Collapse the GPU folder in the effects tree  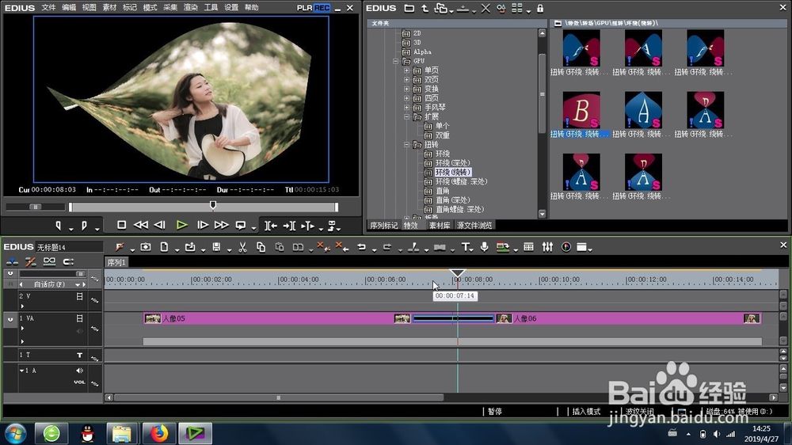point(395,61)
